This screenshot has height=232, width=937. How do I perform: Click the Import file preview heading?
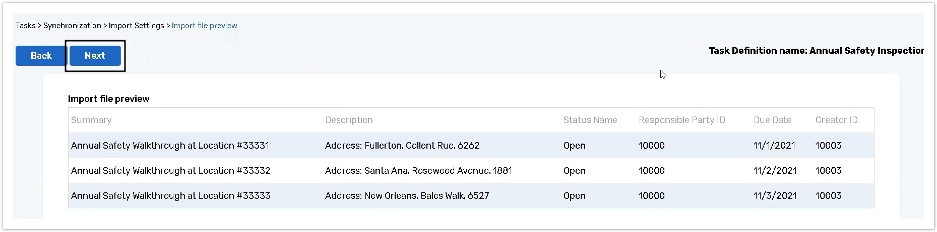(x=108, y=99)
